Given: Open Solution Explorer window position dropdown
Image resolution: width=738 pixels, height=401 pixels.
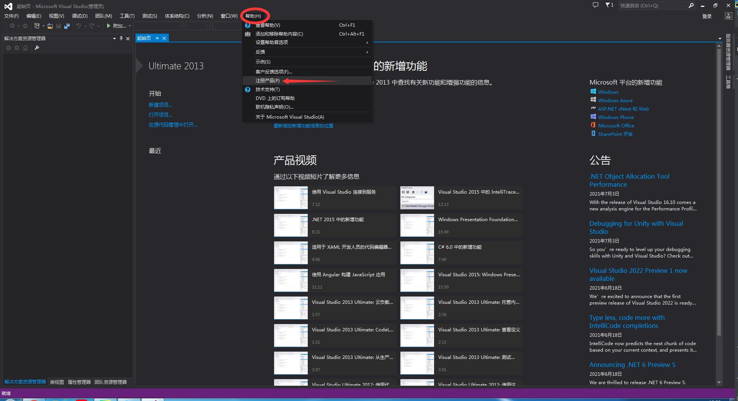Looking at the screenshot, I should tap(114, 38).
